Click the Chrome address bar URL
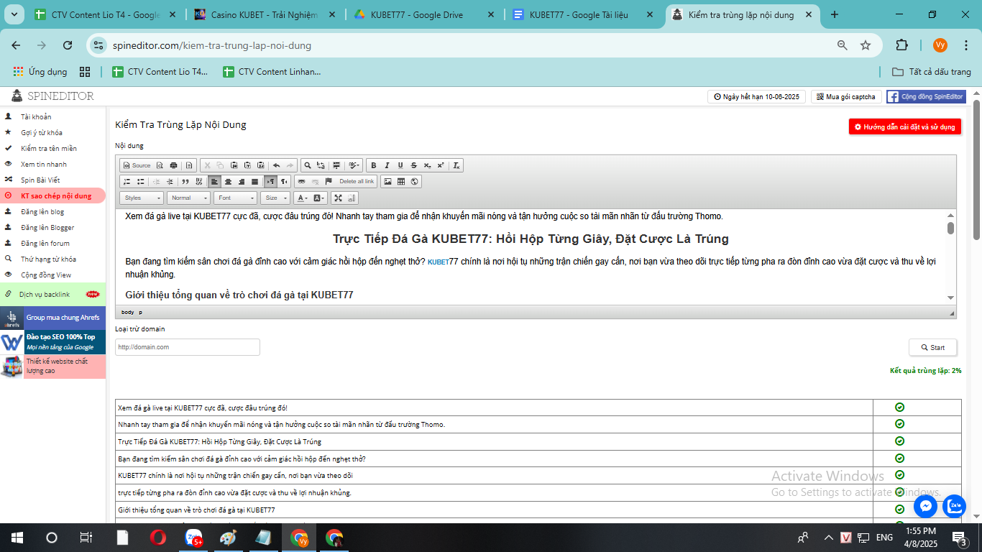 pos(212,45)
